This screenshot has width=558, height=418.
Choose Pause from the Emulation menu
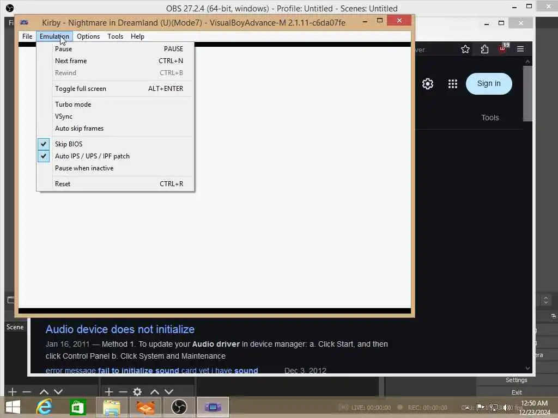(116, 48)
